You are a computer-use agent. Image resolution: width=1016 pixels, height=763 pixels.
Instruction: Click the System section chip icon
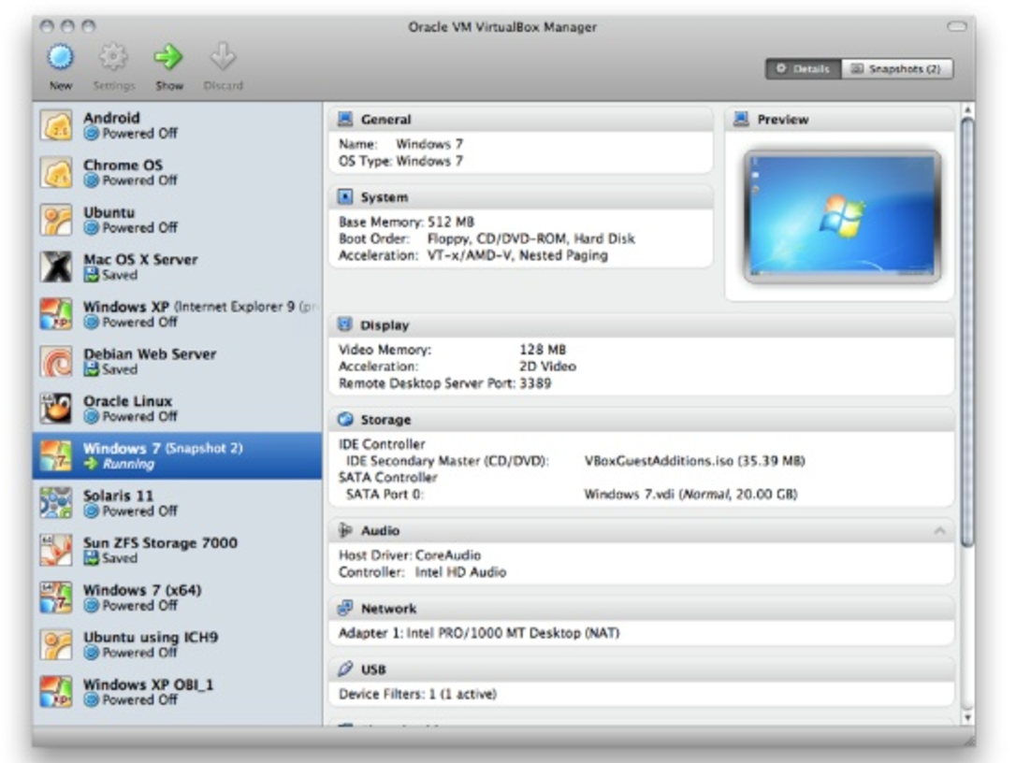point(345,197)
